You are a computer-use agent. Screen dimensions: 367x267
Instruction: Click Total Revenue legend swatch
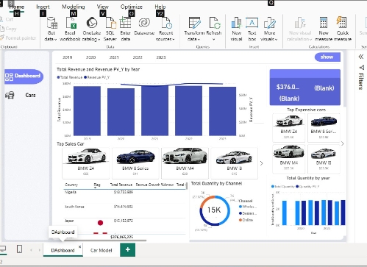tap(58, 77)
